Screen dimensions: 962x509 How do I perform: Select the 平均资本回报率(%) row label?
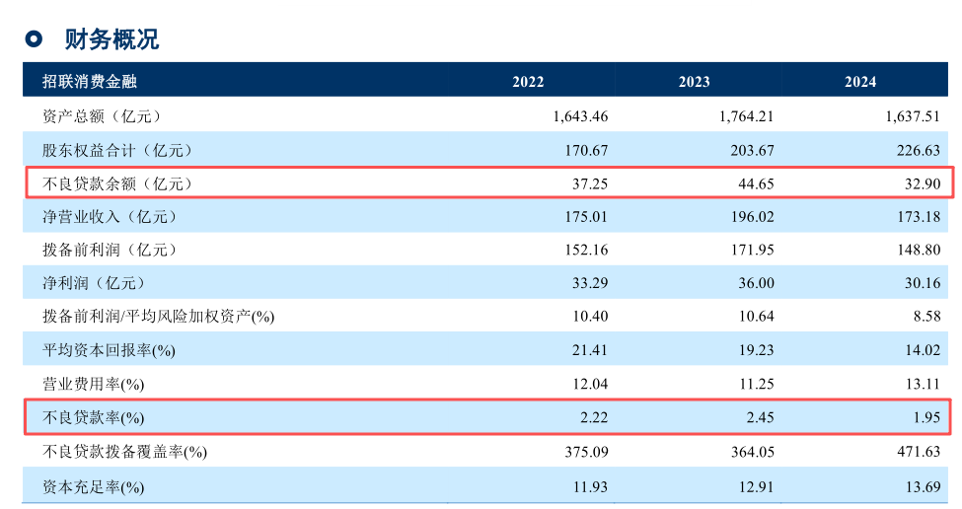[109, 350]
